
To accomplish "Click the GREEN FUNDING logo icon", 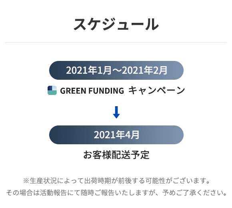I will point(52,90).
